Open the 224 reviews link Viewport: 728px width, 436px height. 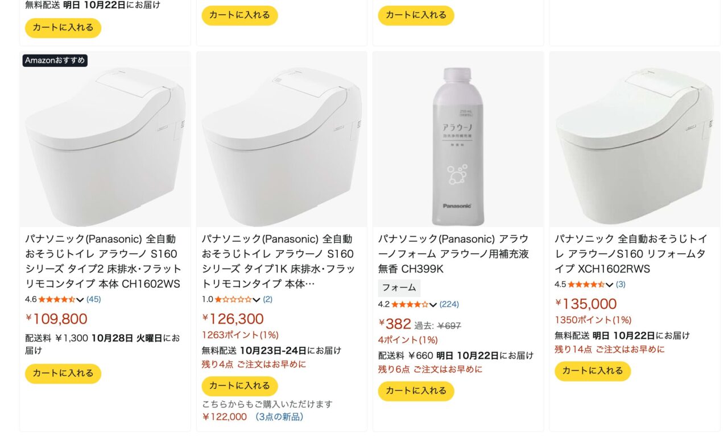(449, 304)
